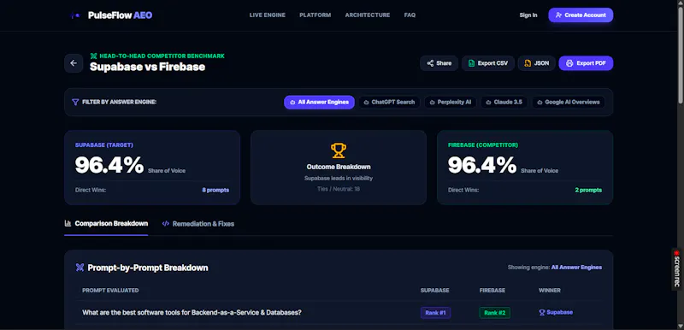This screenshot has height=330, width=684.
Task: Filter by Perplexity AI engine
Action: (451, 102)
